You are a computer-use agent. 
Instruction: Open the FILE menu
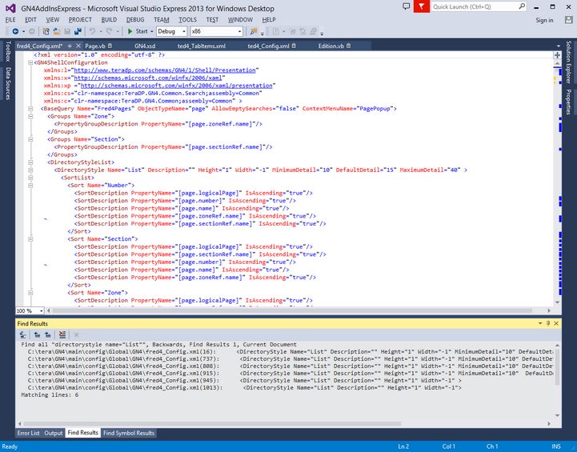10,20
